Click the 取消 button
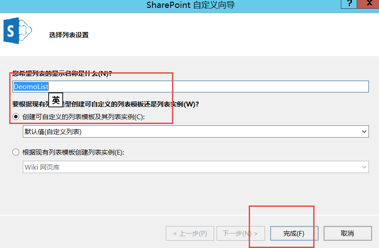This screenshot has width=379, height=248. pyautogui.click(x=347, y=233)
